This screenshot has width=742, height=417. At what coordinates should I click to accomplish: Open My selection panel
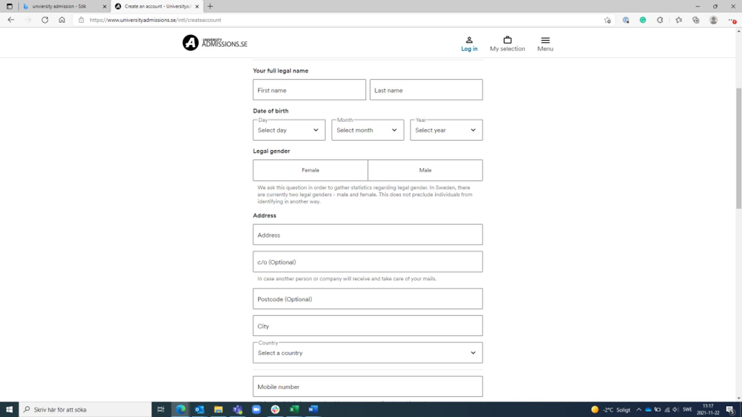click(507, 43)
